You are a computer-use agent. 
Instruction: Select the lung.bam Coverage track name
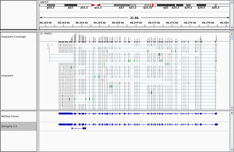tap(14, 37)
